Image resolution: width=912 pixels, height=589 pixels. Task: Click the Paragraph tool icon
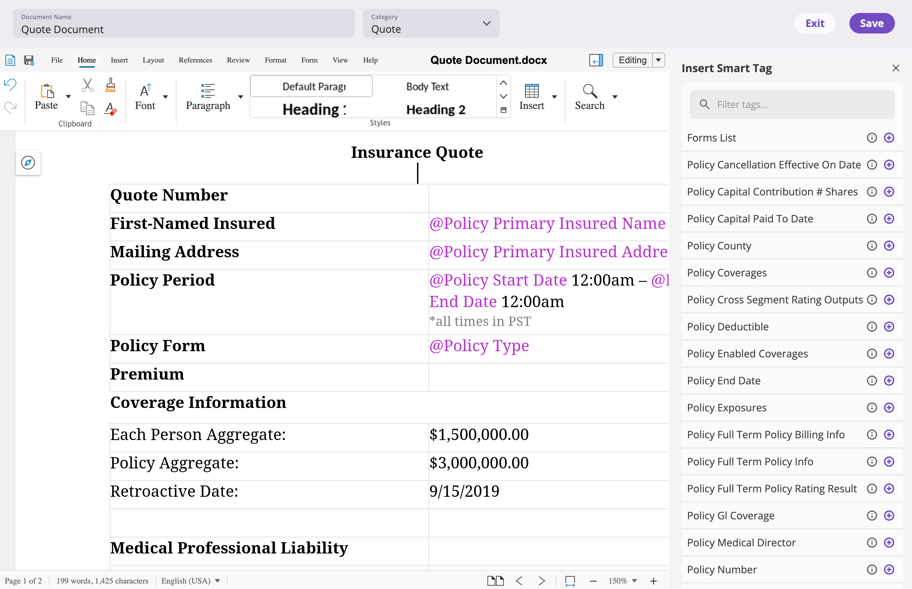point(208,91)
